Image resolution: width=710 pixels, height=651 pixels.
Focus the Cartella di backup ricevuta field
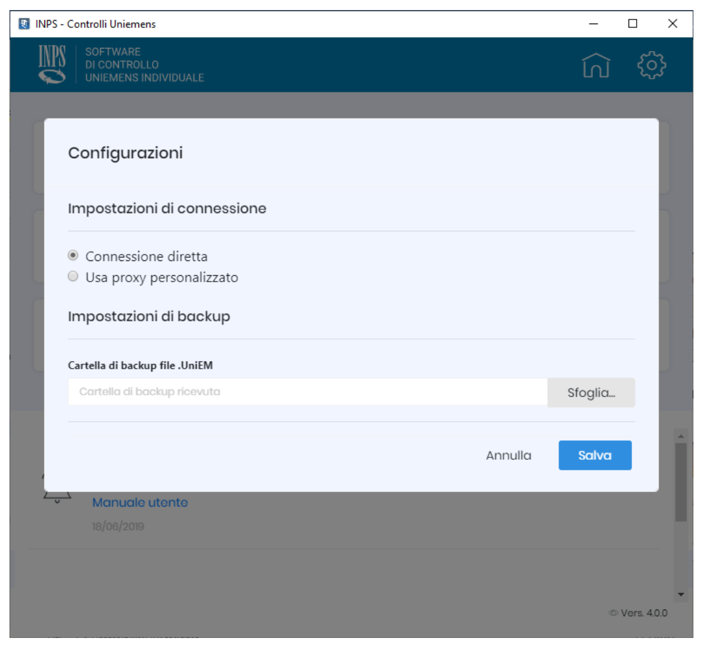click(308, 392)
